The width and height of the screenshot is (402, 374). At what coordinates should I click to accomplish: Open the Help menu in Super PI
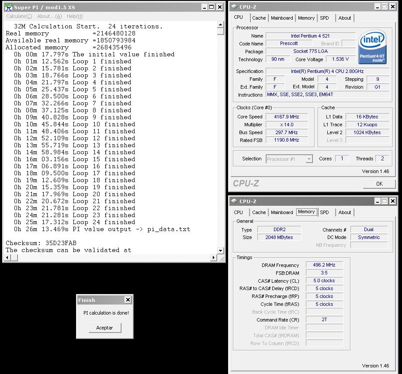coord(75,16)
